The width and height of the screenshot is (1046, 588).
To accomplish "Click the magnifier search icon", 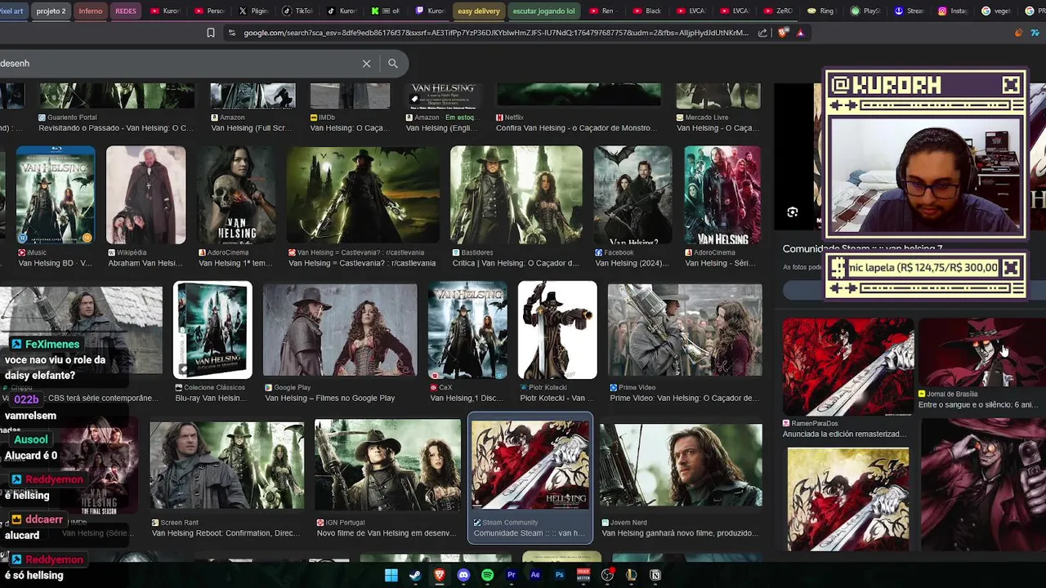I will 393,64.
